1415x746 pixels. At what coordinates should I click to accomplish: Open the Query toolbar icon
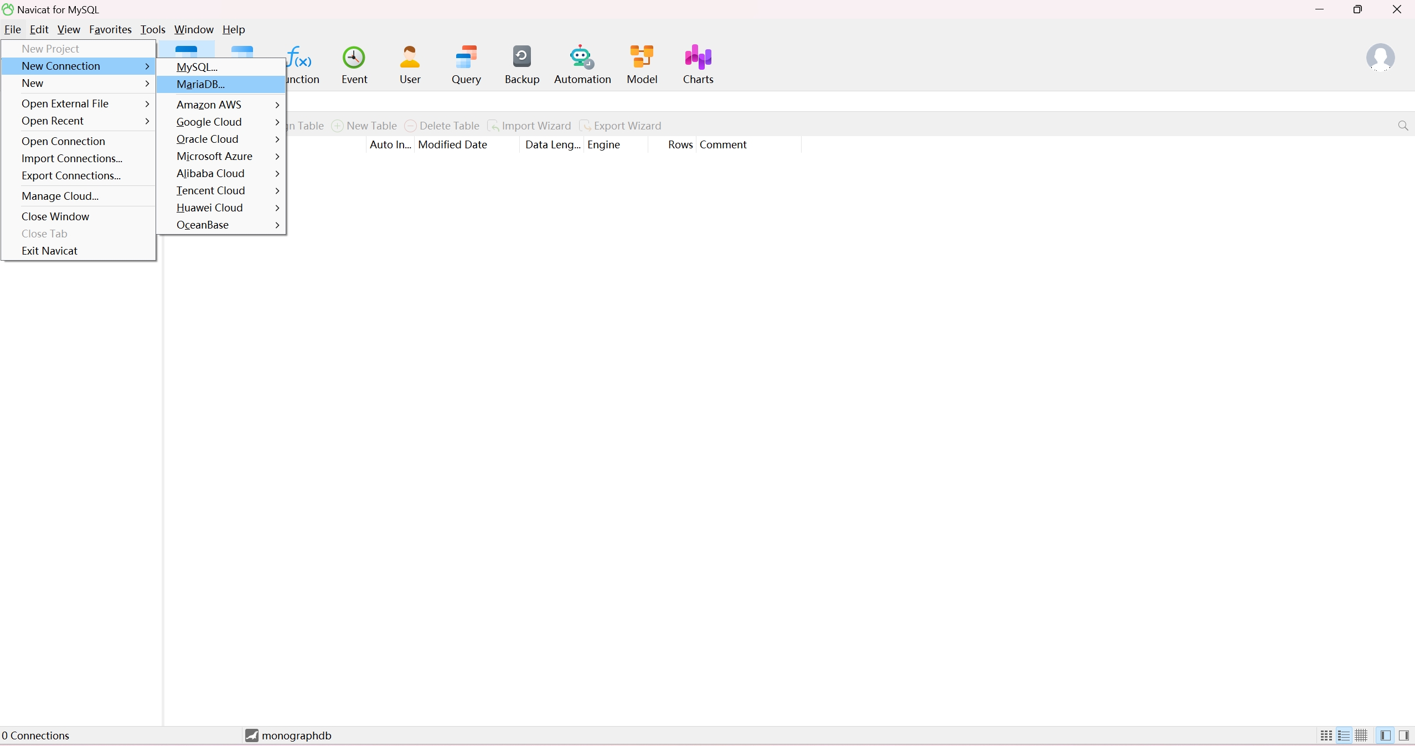coord(466,65)
